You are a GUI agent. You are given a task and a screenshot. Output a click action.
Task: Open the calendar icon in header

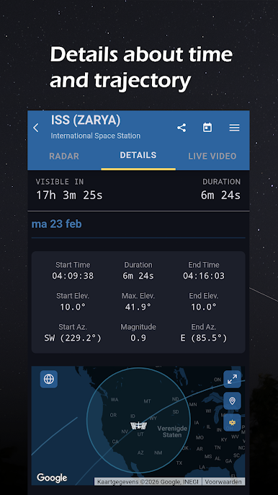207,128
